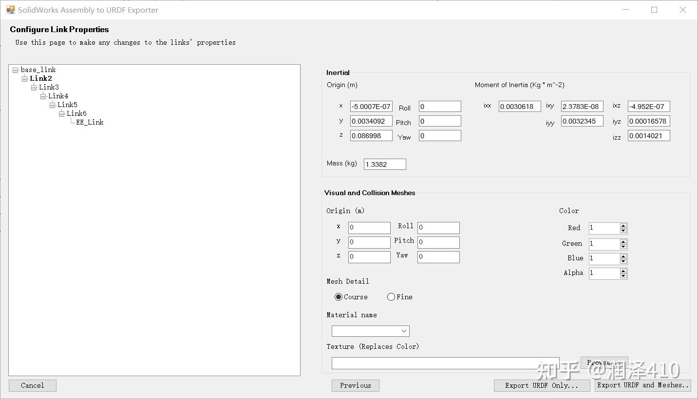Click Export URDF Only button
Screen dimensions: 698x399
[x=541, y=385]
